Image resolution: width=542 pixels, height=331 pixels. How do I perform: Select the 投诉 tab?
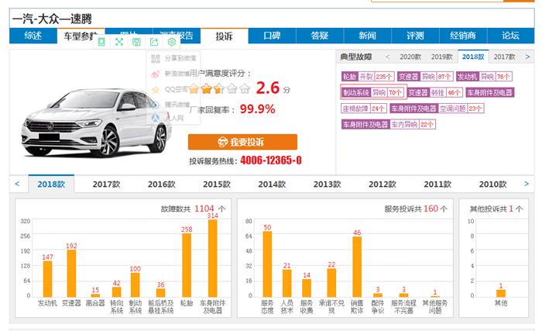[225, 36]
